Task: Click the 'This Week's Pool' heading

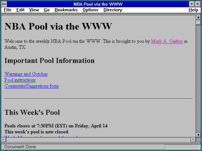Action: pyautogui.click(x=32, y=112)
